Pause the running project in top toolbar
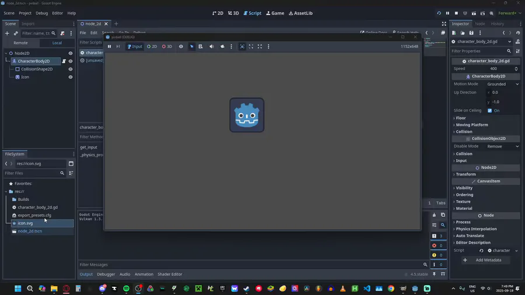This screenshot has height=295, width=525. (x=447, y=13)
